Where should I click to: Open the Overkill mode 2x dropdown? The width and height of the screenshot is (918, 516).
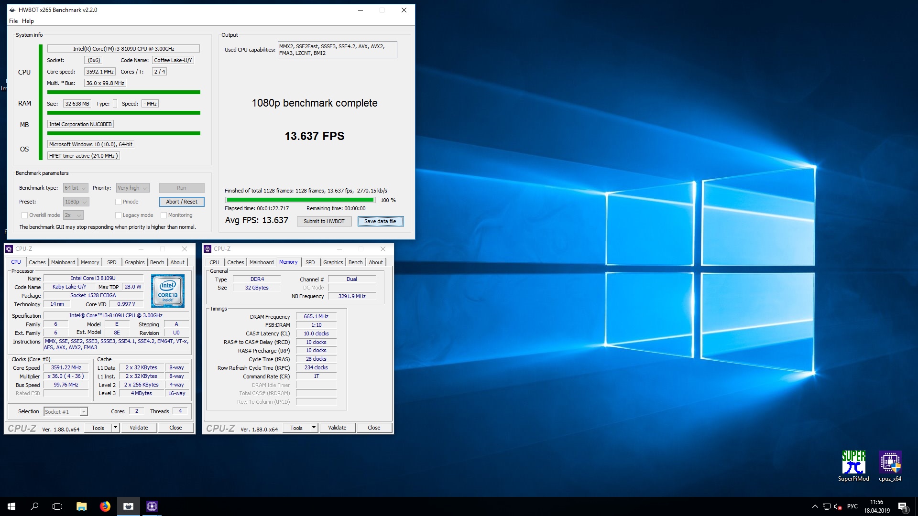[73, 215]
